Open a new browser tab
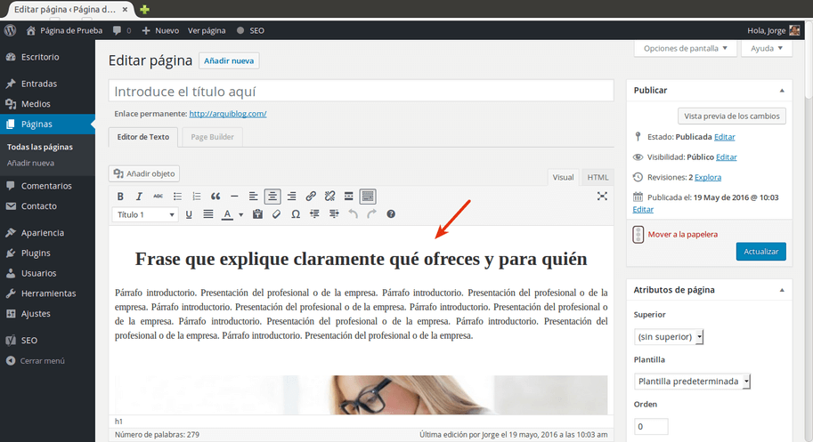 (144, 9)
